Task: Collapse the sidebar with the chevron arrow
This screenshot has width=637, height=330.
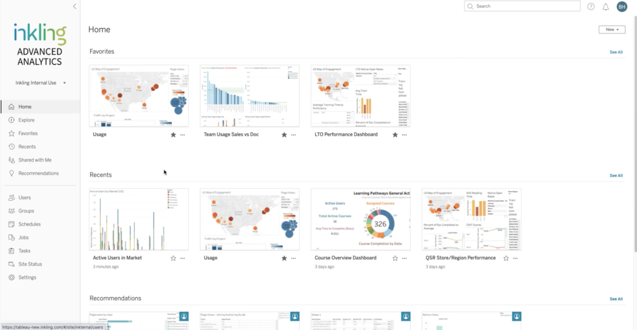Action: pyautogui.click(x=74, y=6)
